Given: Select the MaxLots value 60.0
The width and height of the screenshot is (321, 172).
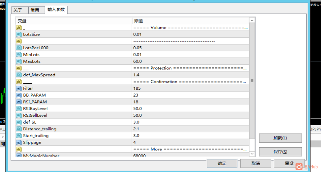Looking at the screenshot, I should [138, 61].
